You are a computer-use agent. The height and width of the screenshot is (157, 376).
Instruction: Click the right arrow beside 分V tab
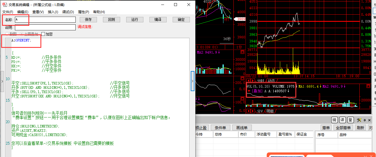click(x=253, y=111)
